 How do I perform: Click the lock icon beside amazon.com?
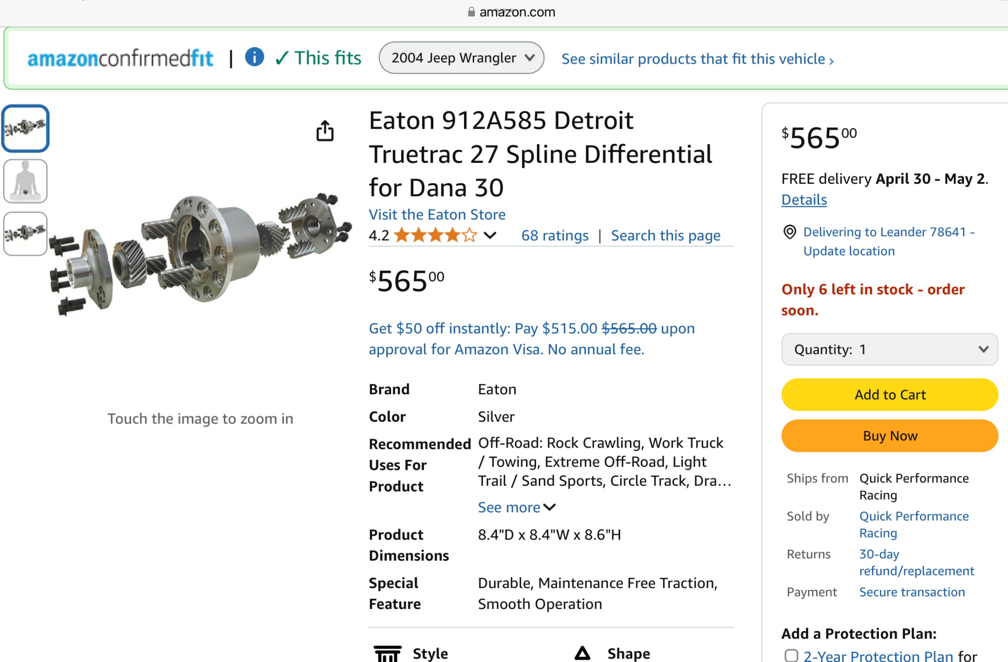pos(471,12)
